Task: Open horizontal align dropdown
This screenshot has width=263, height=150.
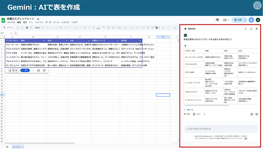Action: [x=121, y=28]
